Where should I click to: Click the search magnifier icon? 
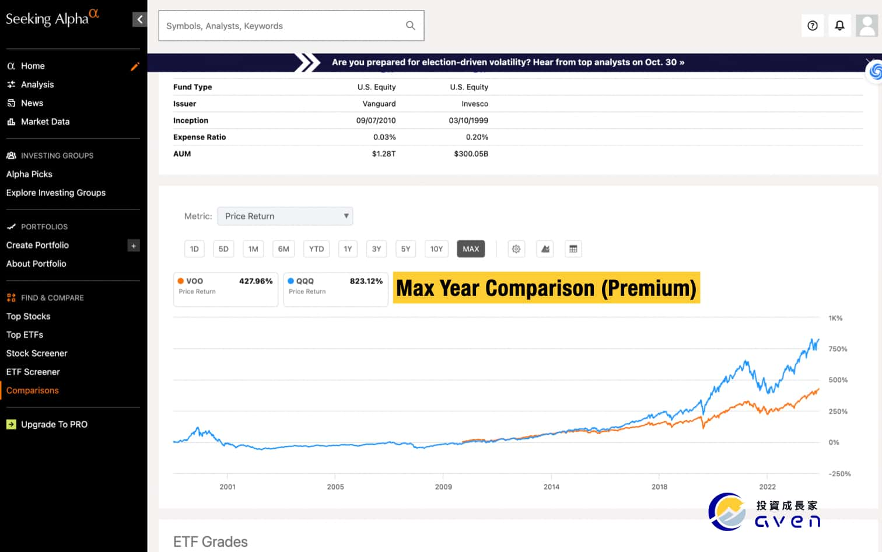pyautogui.click(x=411, y=26)
